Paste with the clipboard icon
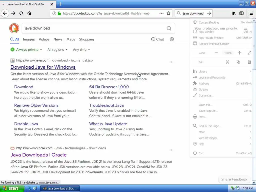This screenshot has width=256, height=192. (x=249, y=62)
